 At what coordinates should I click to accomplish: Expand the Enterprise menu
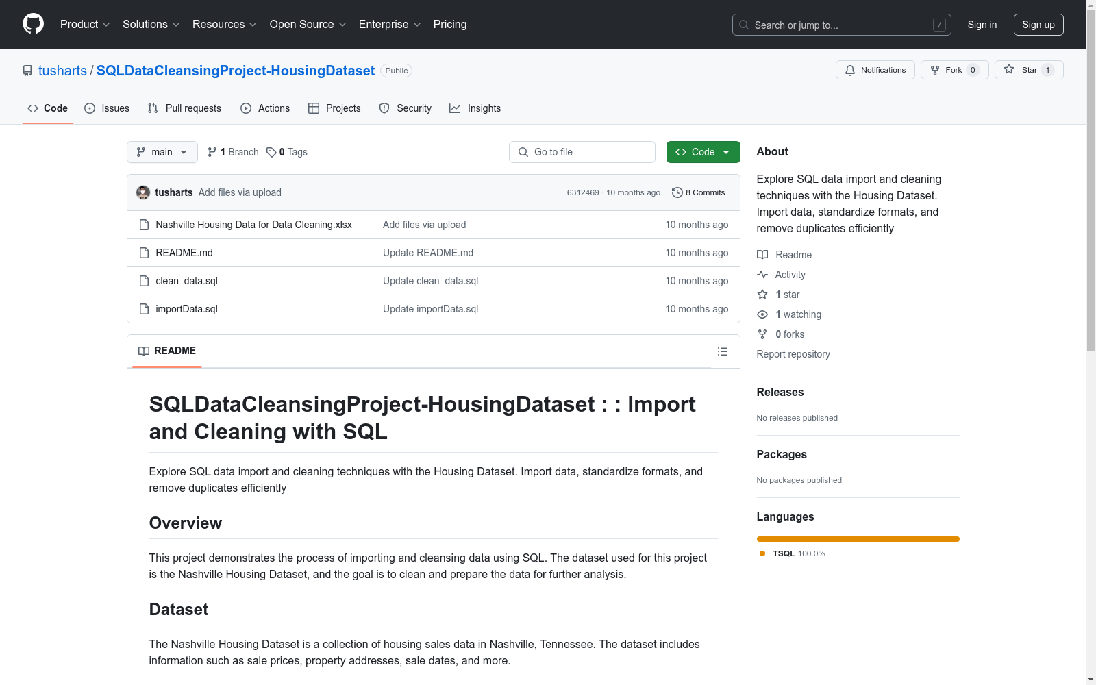[390, 25]
